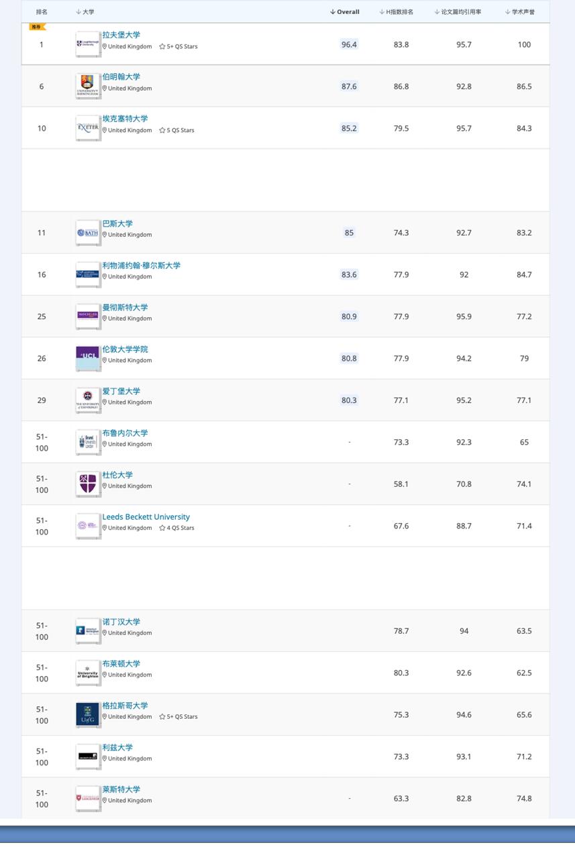The width and height of the screenshot is (575, 847).
Task: Click the purple UCL logo
Action: (88, 358)
